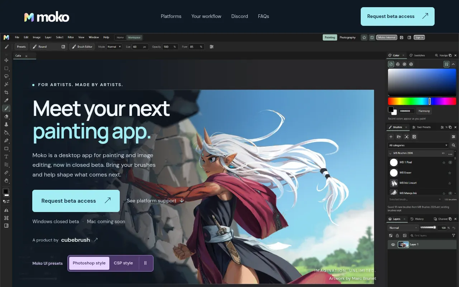Toggle lock on layers panel
Viewport: 459px width, 287px height.
coord(397,236)
